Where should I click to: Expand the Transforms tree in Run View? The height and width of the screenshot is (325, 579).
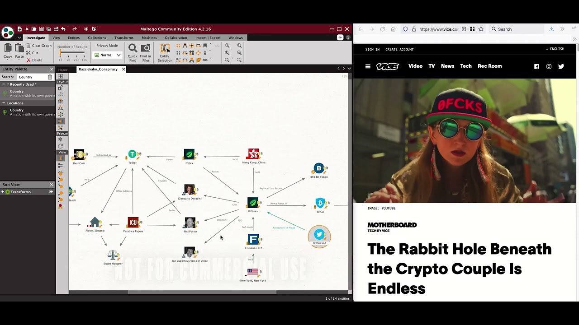point(3,192)
